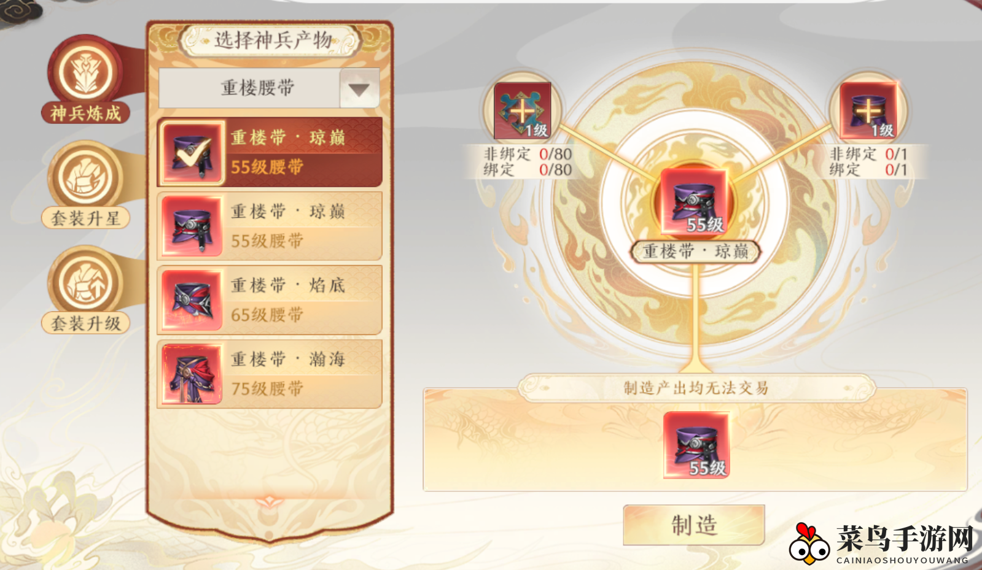Open the 套装升星 sidebar icon
This screenshot has height=570, width=982.
86,177
